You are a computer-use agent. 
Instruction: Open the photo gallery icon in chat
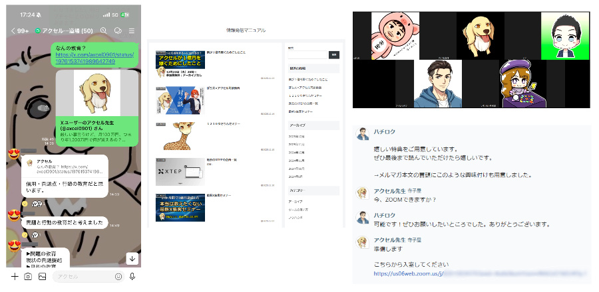[42, 276]
